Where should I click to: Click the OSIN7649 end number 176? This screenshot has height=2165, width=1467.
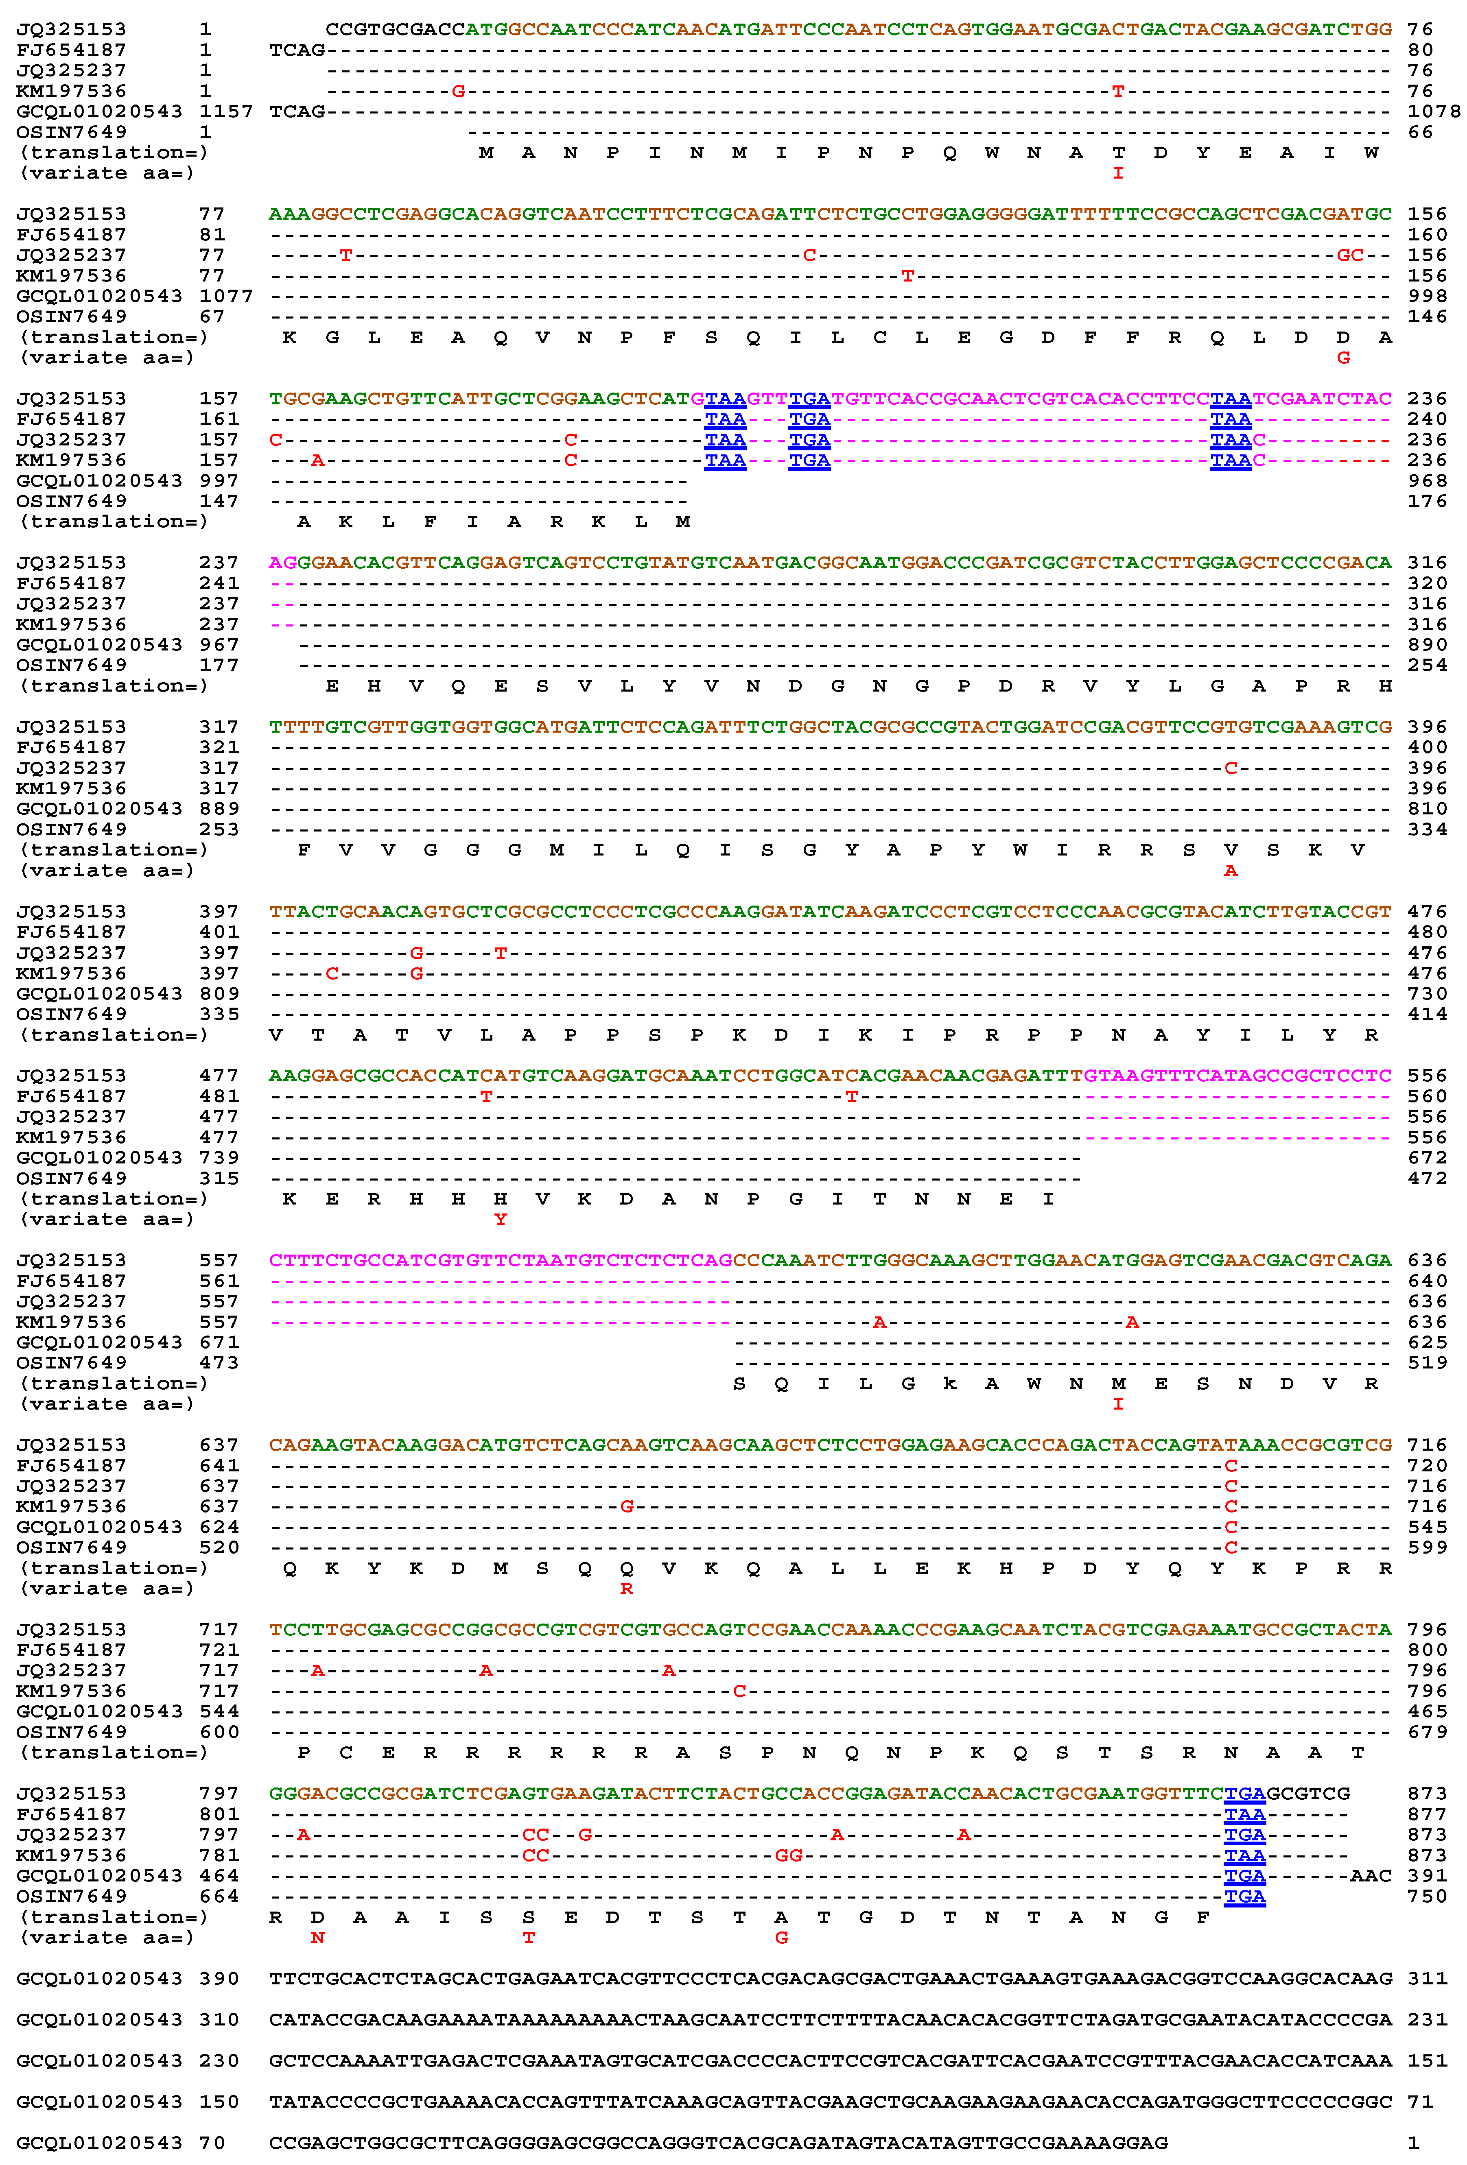point(1428,501)
